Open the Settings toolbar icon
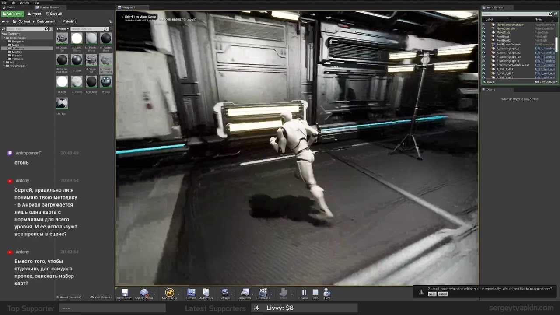560x315 pixels. (x=225, y=294)
